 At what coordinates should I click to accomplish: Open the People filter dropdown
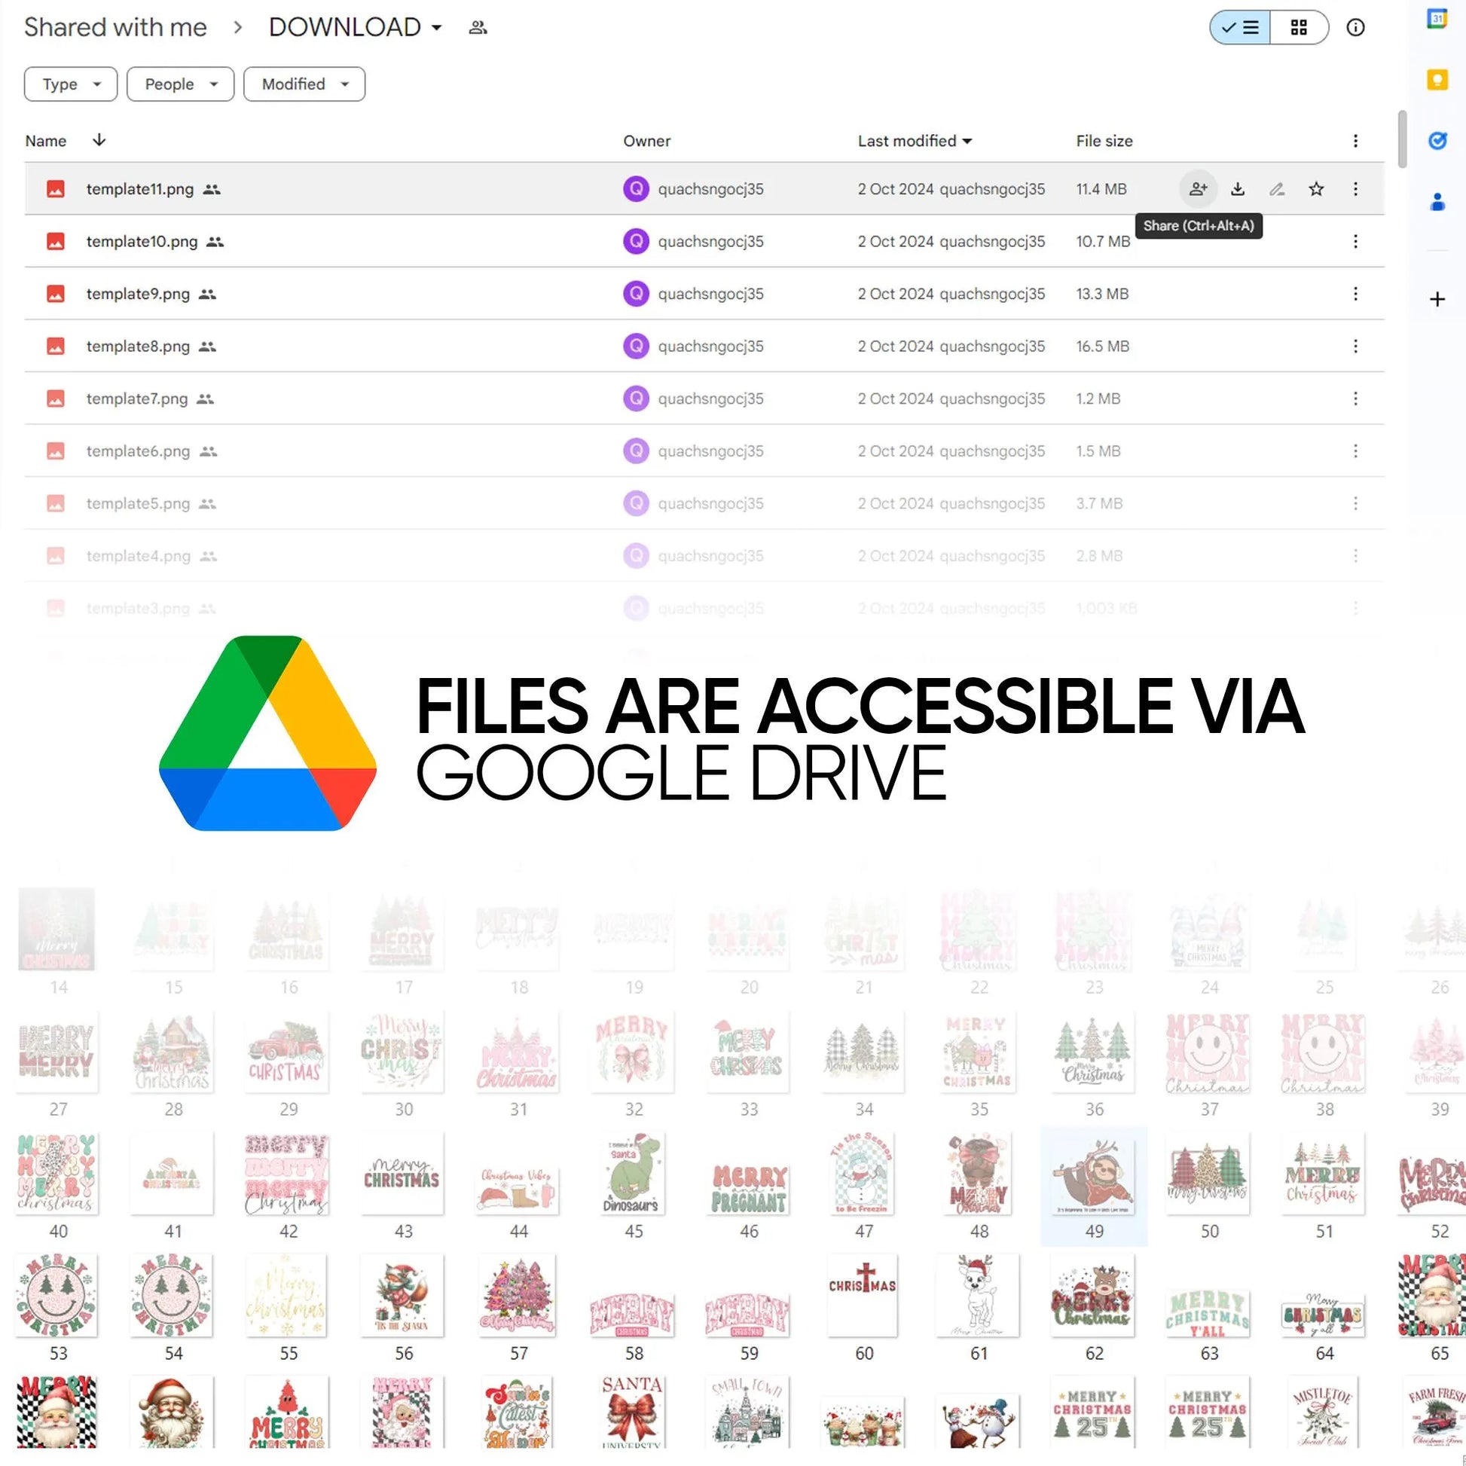[181, 84]
